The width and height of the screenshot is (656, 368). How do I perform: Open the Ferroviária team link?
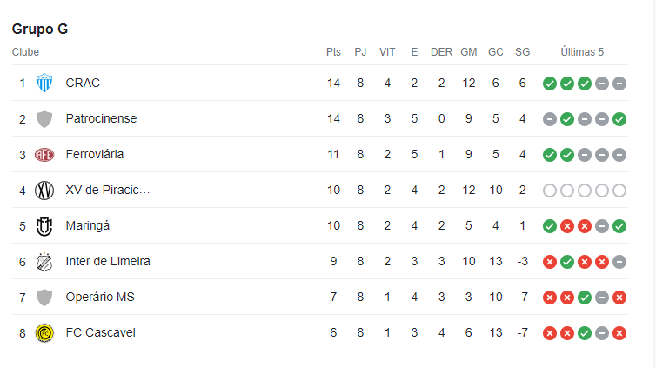95,154
